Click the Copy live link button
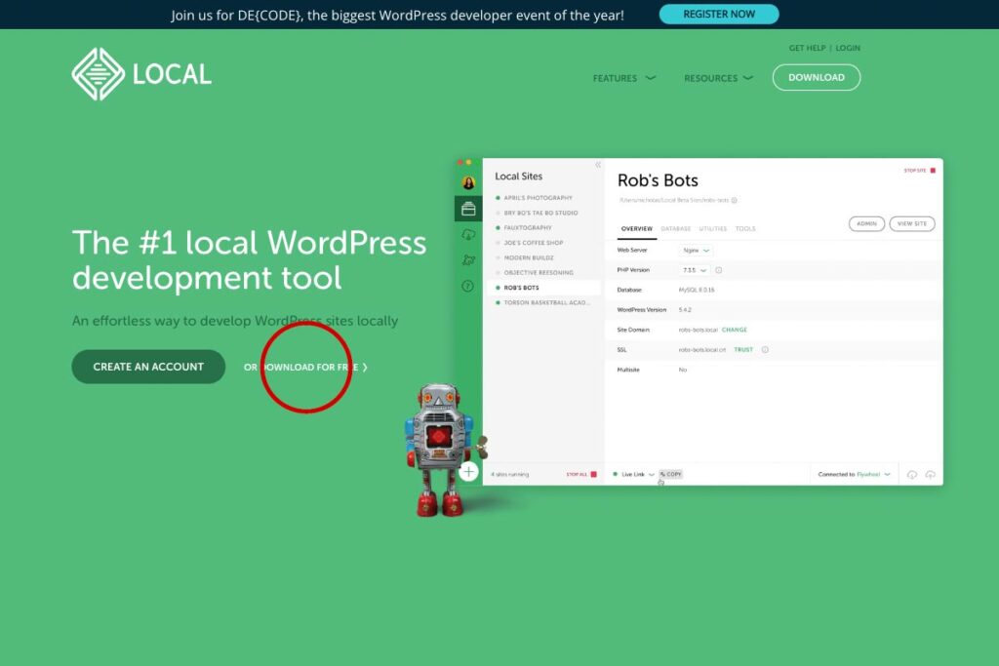Viewport: 999px width, 666px height. point(670,474)
